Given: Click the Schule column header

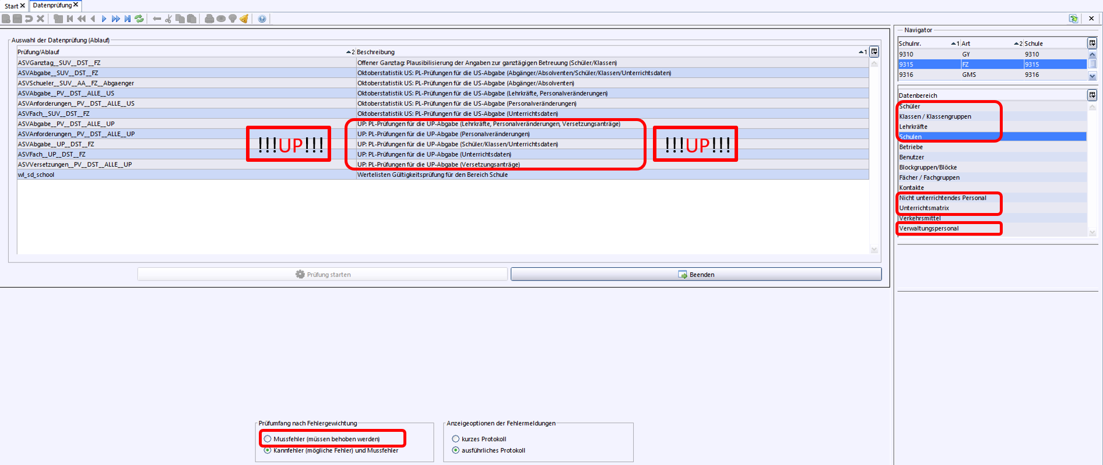Looking at the screenshot, I should click(1055, 43).
